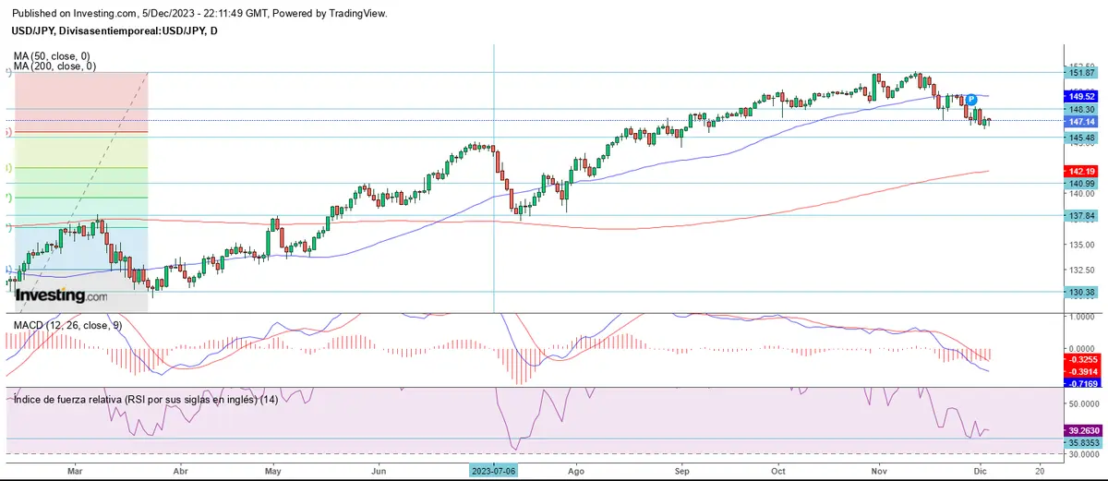
Task: Click the 145.48 horizontal level label
Action: (1081, 138)
